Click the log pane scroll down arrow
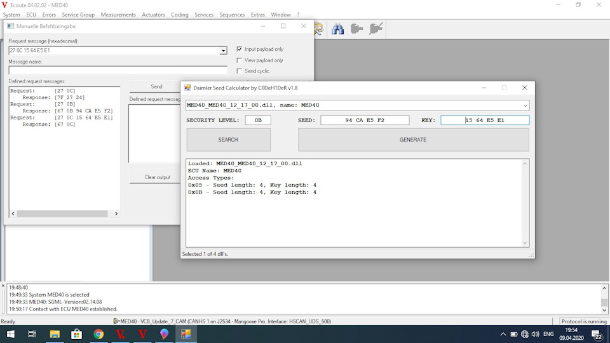The height and width of the screenshot is (343, 610). pyautogui.click(x=604, y=310)
